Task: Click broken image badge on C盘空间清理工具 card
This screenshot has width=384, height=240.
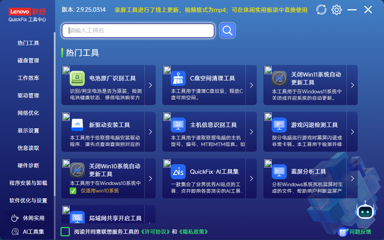Action: 167,70
